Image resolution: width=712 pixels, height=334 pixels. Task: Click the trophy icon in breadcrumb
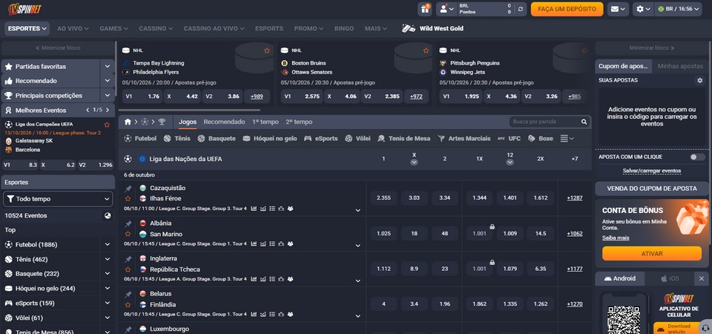pyautogui.click(x=162, y=122)
